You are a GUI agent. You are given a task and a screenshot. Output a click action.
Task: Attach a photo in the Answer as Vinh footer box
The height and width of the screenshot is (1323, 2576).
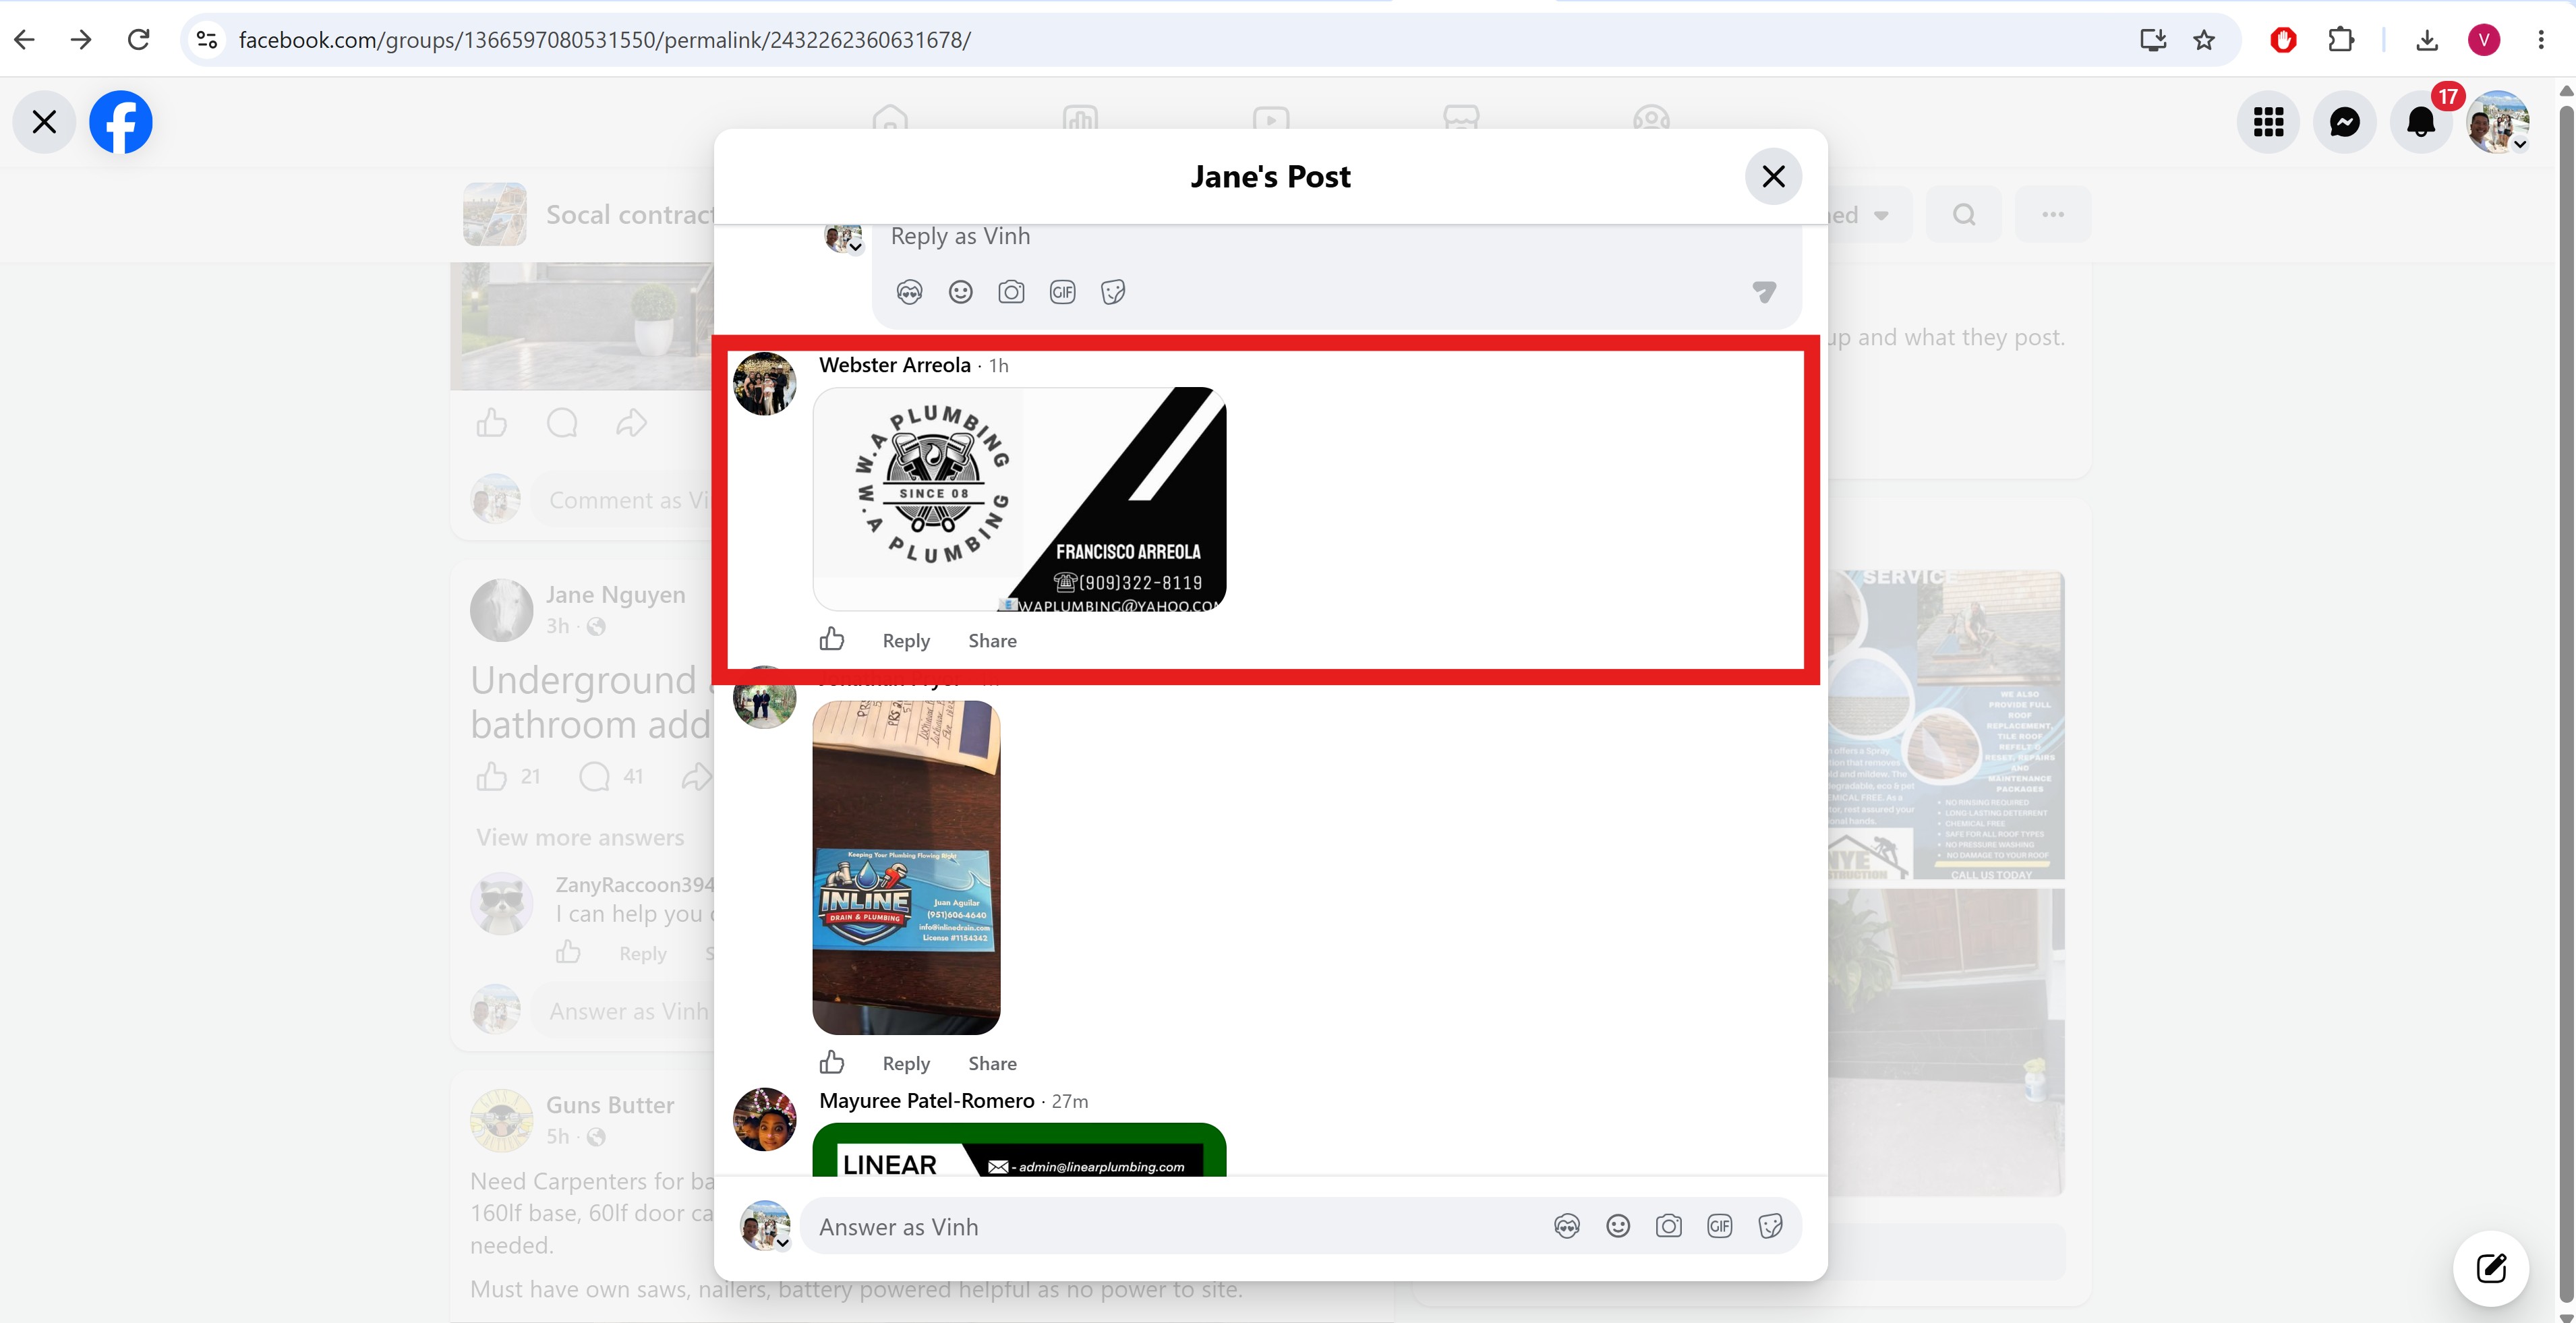click(x=1669, y=1227)
